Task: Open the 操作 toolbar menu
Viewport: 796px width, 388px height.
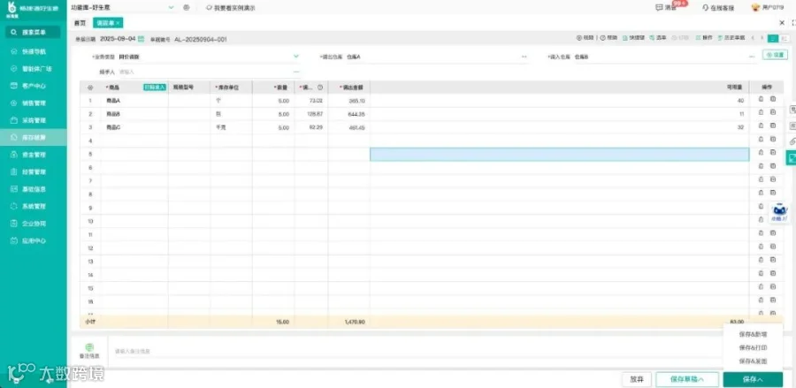Action: 704,38
